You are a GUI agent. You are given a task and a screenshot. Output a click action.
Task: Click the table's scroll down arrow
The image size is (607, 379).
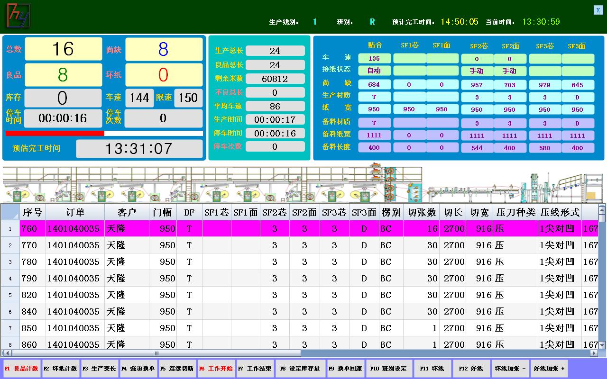[602, 345]
